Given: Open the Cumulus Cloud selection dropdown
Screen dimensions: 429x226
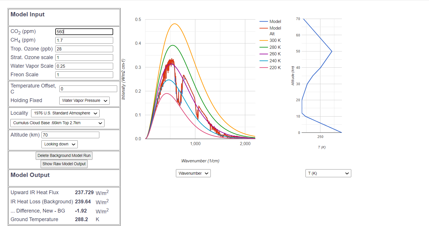Looking at the screenshot, I should coord(57,123).
